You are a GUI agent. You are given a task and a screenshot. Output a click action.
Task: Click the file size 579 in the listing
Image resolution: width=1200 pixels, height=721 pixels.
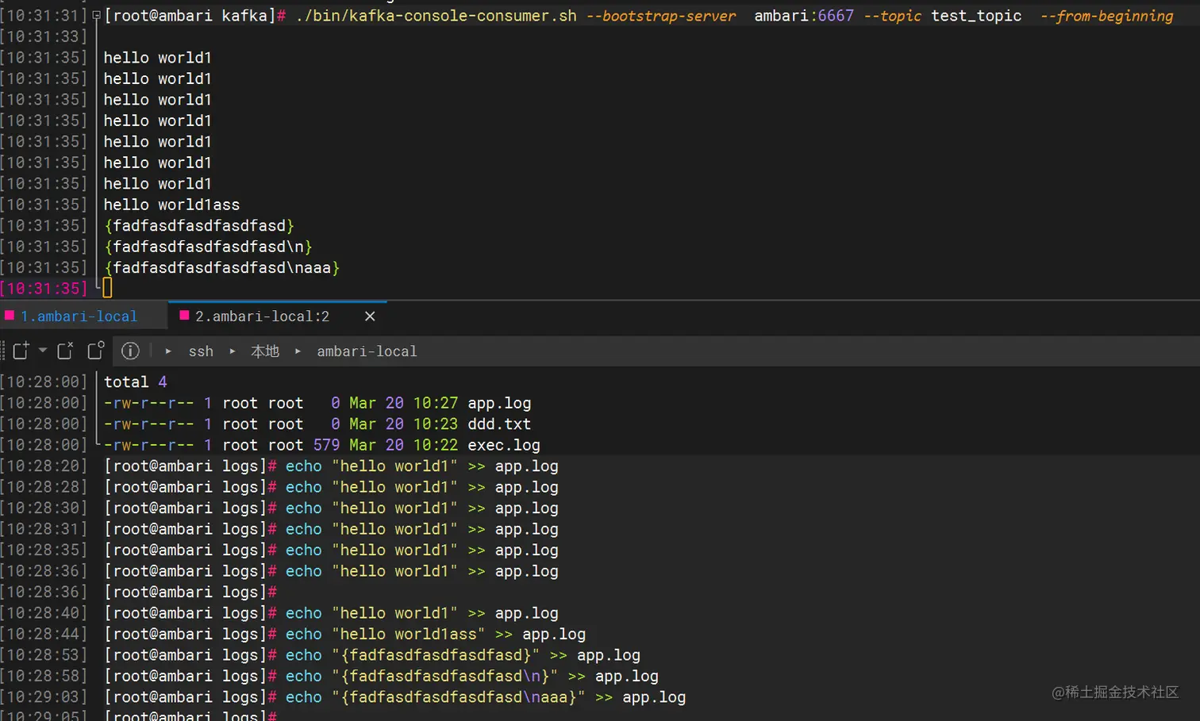[326, 445]
